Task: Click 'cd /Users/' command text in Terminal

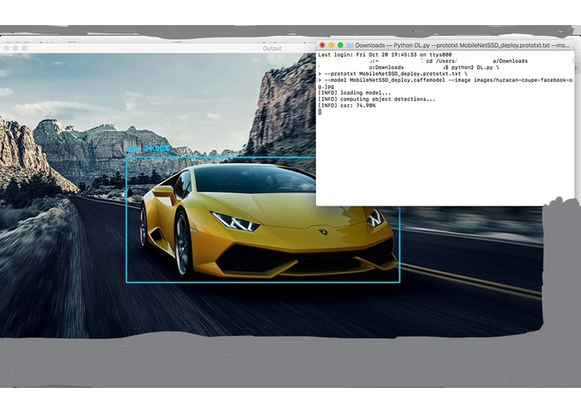Action: coord(441,61)
